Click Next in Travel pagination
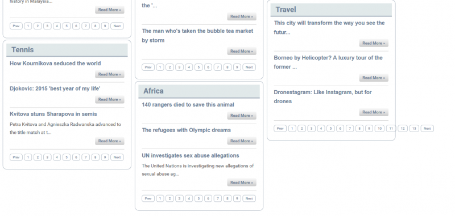 427,128
